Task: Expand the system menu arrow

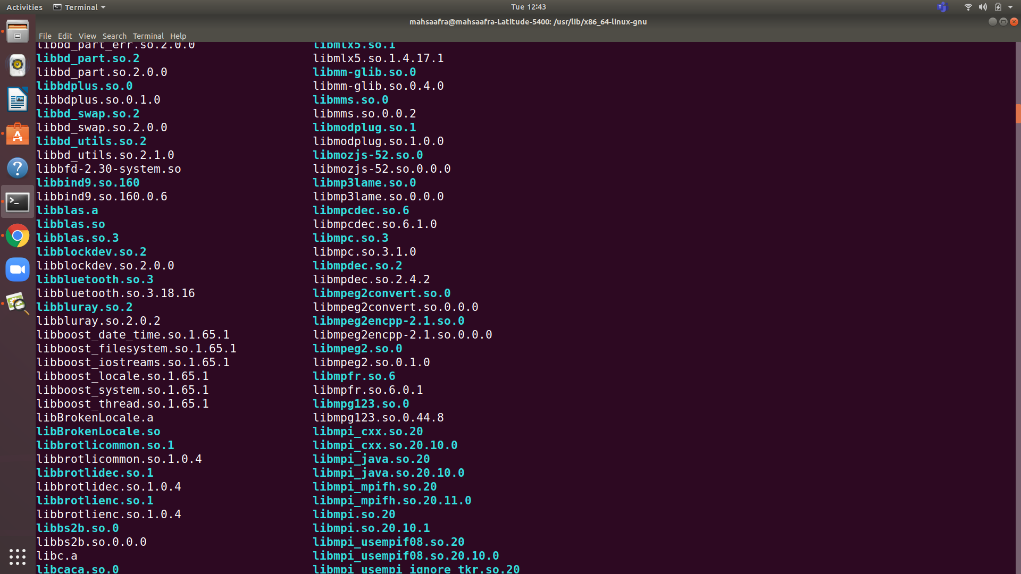Action: pos(1010,7)
